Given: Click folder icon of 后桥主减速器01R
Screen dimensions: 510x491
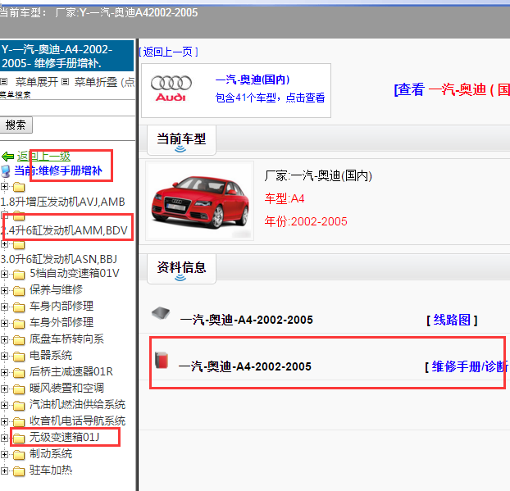Looking at the screenshot, I should pos(19,373).
